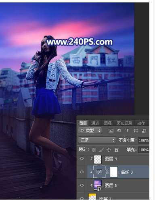Select layer name 图层 4

point(111,159)
